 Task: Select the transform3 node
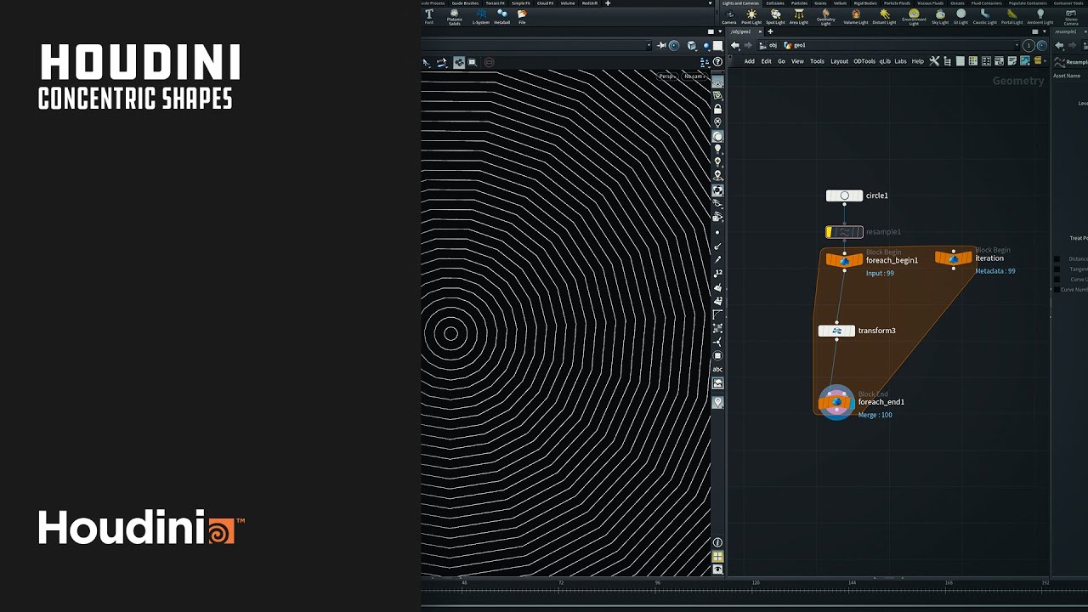tap(836, 331)
